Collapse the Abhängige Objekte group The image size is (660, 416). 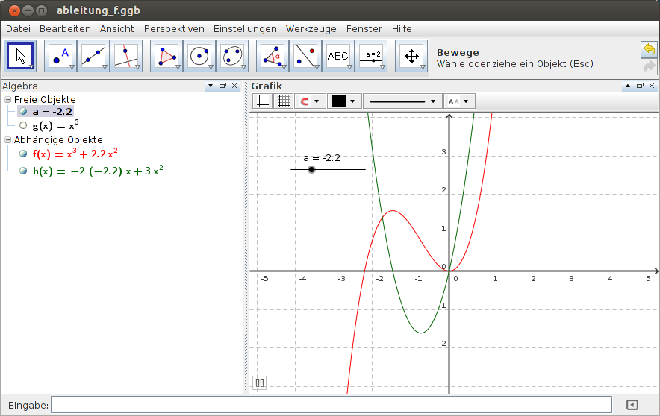pos(7,139)
